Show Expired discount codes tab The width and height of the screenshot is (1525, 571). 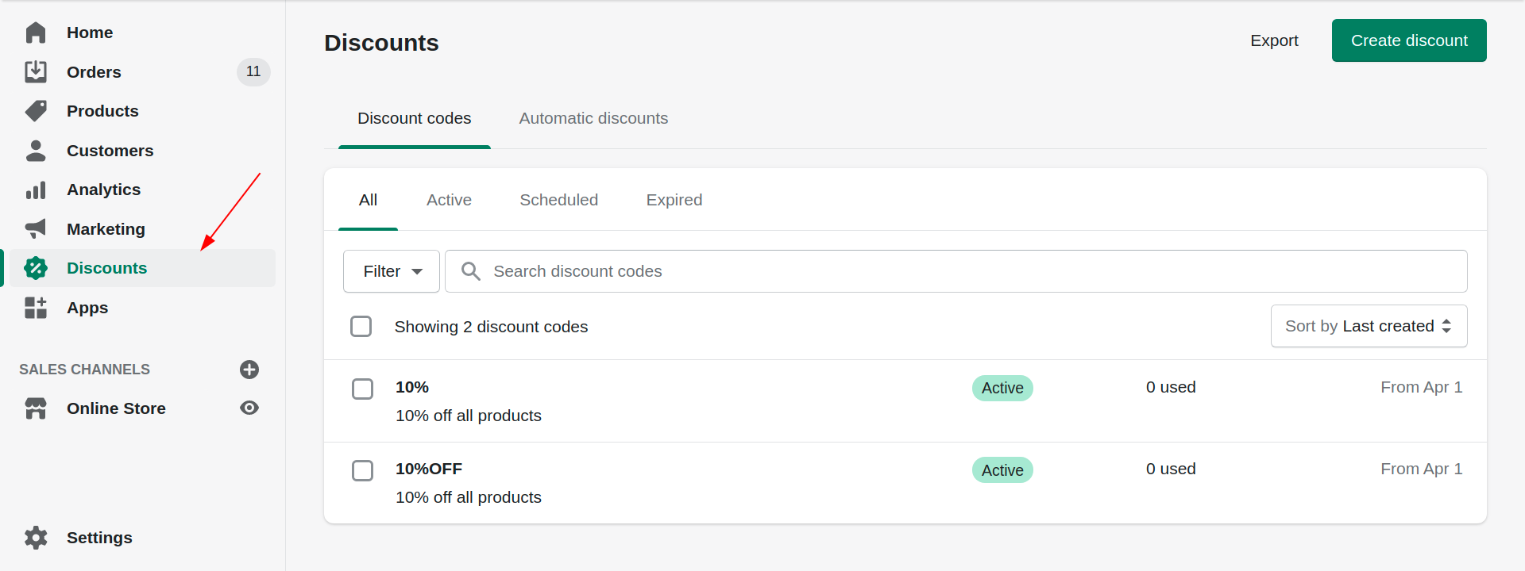[x=674, y=200]
